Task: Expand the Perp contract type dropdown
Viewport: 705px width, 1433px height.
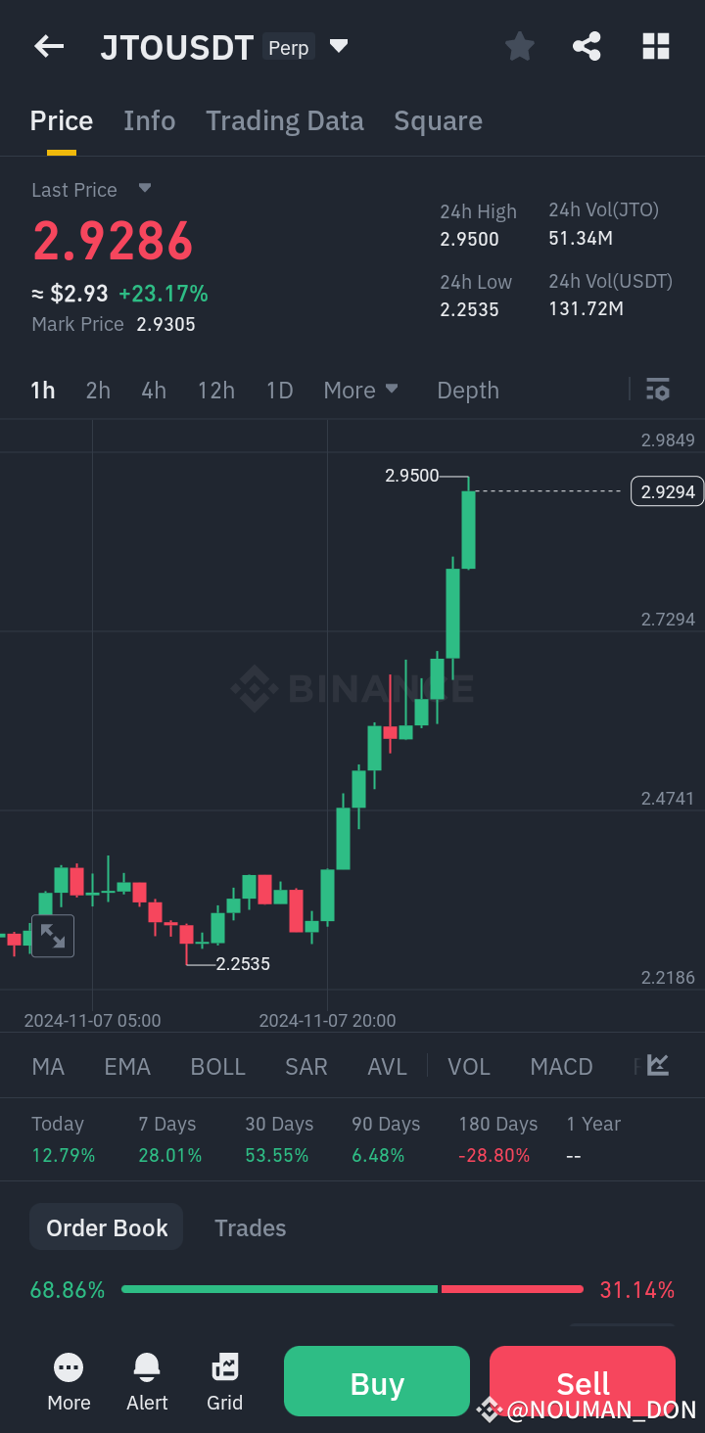Action: (x=338, y=46)
